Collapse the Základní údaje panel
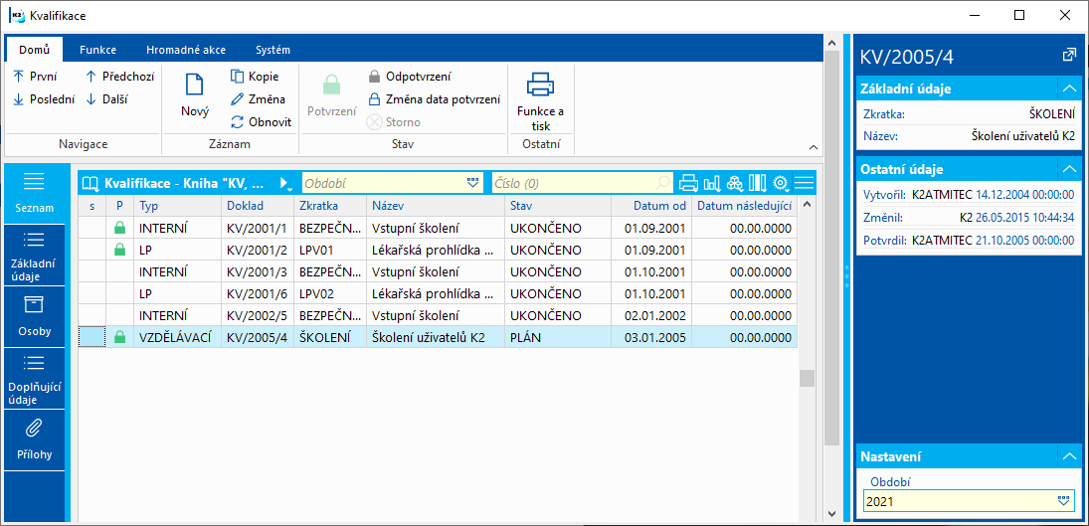This screenshot has width=1089, height=526. point(1069,88)
